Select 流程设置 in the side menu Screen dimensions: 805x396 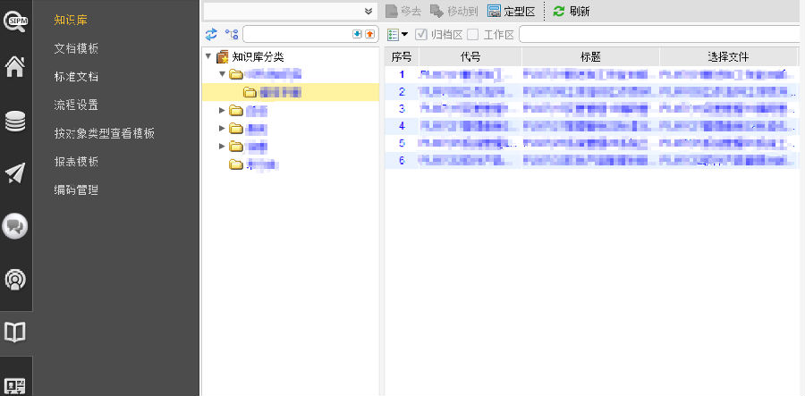(76, 105)
